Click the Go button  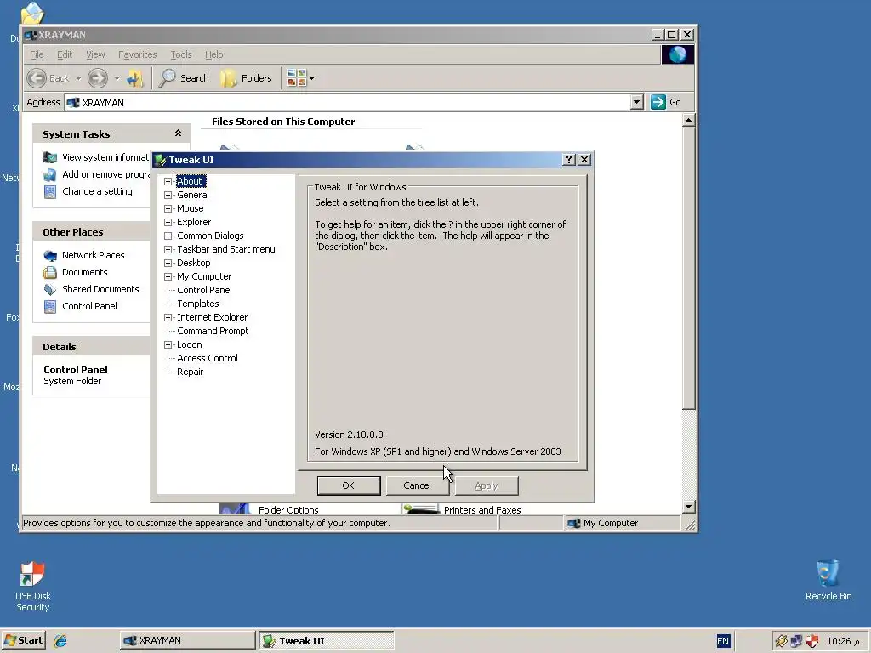pyautogui.click(x=666, y=102)
